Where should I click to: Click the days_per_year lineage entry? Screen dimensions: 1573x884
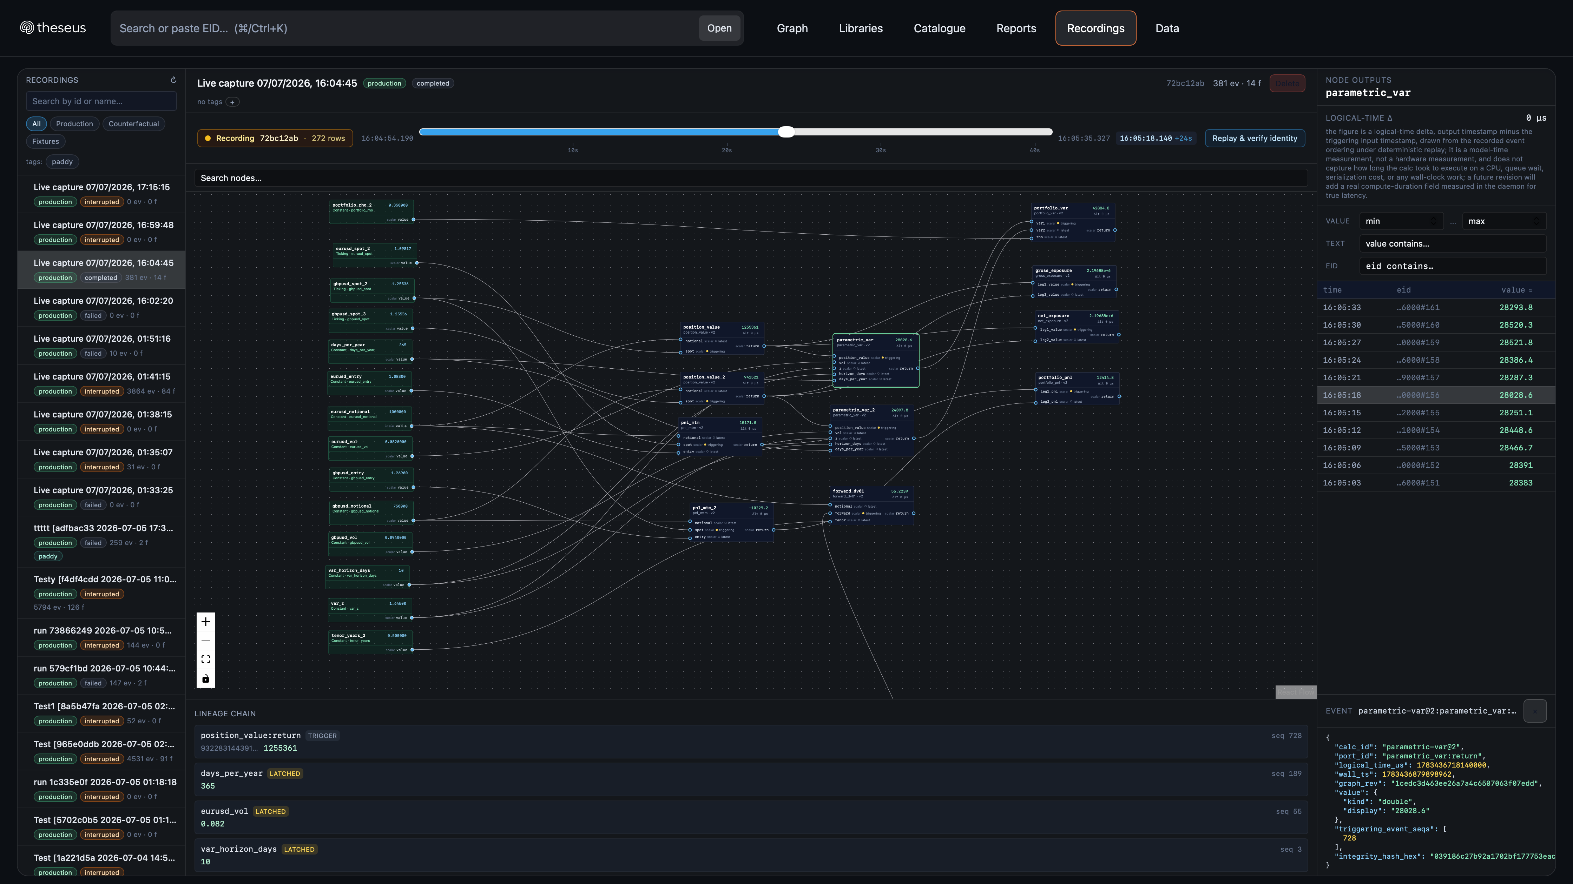pos(751,780)
